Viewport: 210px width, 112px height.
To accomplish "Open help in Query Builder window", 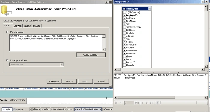I will (203, 2).
